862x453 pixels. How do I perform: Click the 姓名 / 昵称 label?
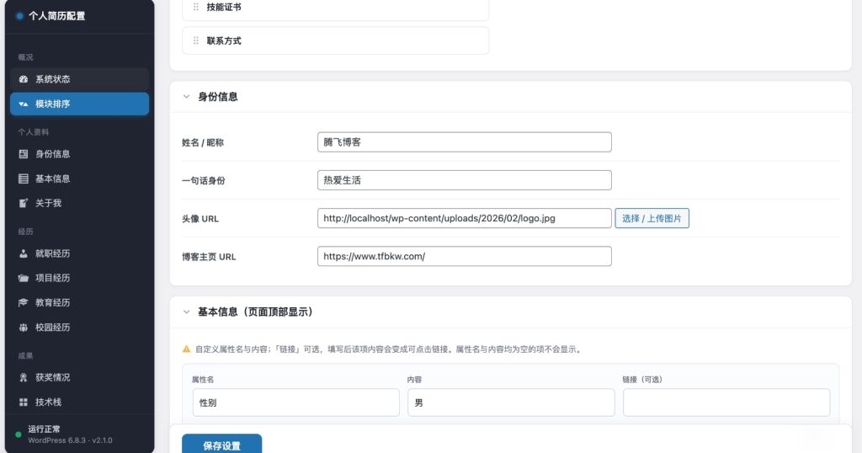click(203, 143)
